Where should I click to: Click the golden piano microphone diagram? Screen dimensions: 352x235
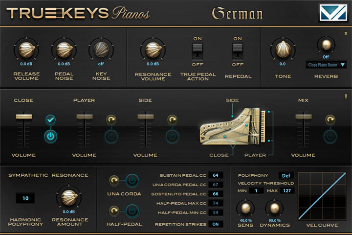pos(233,126)
